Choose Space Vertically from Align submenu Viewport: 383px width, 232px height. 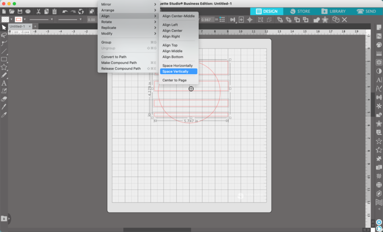[178, 71]
